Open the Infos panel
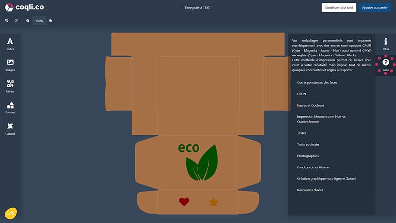Screen dimensions: 396x223 tap(386, 44)
